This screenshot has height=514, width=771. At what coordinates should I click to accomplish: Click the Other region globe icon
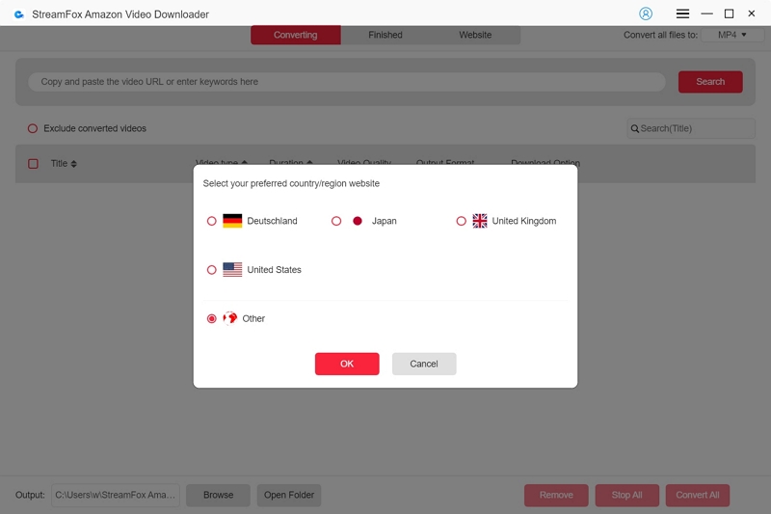(x=230, y=318)
